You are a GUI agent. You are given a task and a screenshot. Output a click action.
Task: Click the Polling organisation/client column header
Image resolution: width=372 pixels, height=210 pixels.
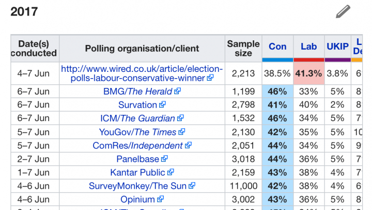pos(142,49)
